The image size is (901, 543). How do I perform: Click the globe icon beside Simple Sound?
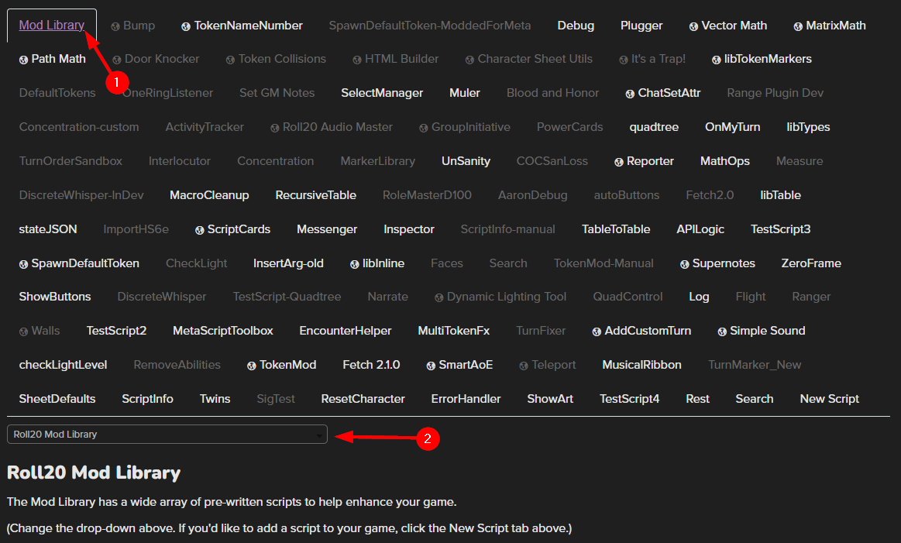pyautogui.click(x=722, y=332)
